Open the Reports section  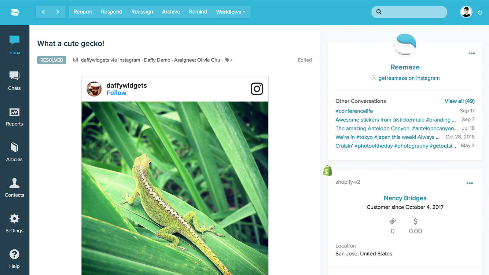[x=14, y=117]
